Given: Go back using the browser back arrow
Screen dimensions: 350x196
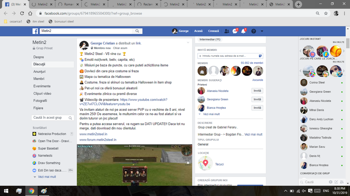Looking at the screenshot, I should click(6, 13).
